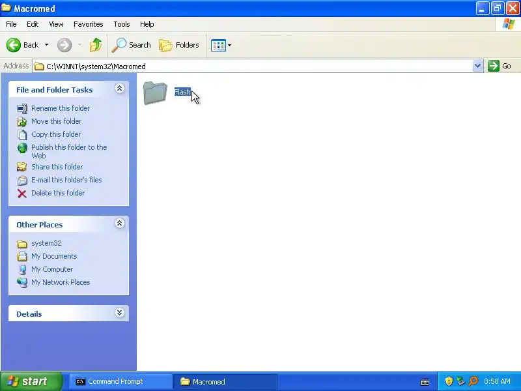Screen dimensions: 521x391
Task: Open the Favorites menu
Action: (89, 24)
